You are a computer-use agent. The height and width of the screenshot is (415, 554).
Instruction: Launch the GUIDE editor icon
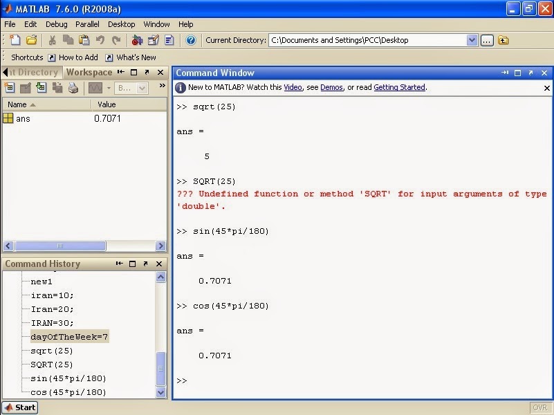tap(152, 40)
